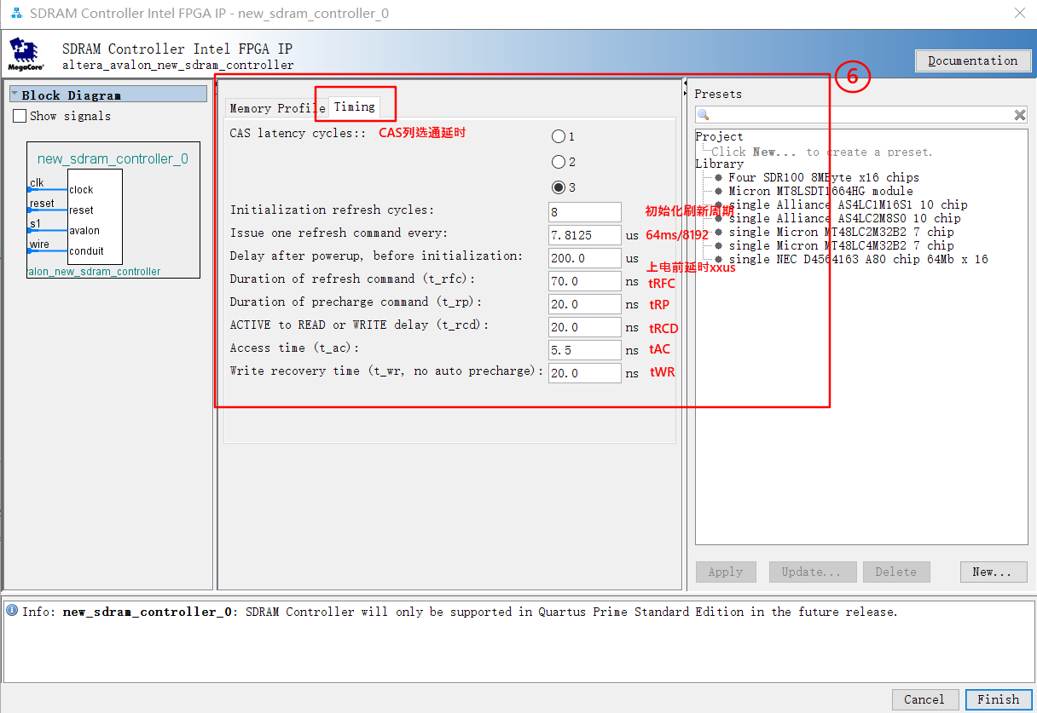1037x713 pixels.
Task: Open the Timing tab
Action: point(354,106)
